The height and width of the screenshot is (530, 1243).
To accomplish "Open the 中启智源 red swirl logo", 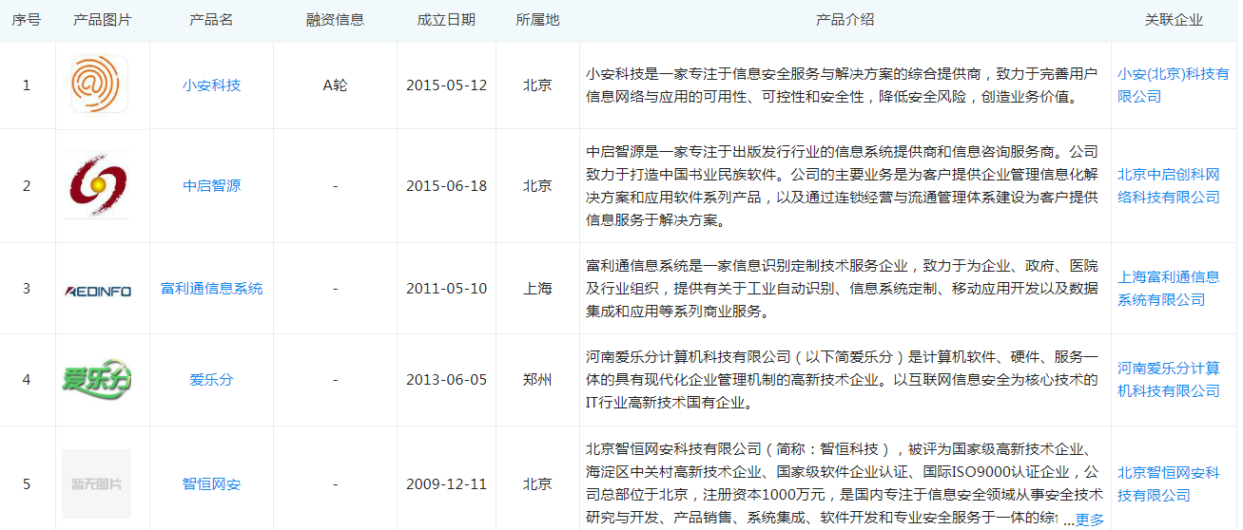I will 96,185.
